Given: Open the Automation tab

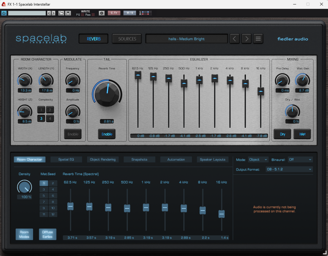Looking at the screenshot, I should pos(176,160).
